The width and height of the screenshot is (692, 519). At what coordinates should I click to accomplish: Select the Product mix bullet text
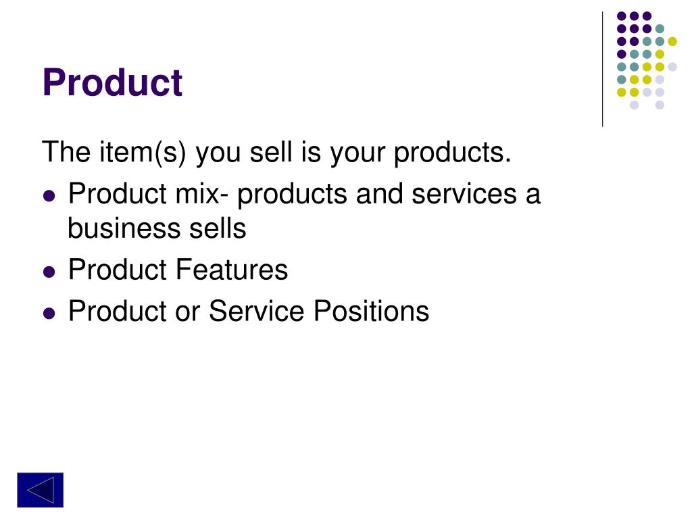coord(304,211)
